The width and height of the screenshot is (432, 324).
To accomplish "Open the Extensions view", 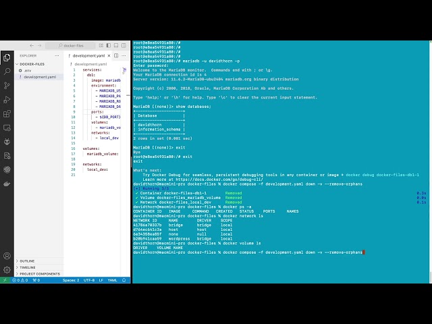I will [7, 114].
